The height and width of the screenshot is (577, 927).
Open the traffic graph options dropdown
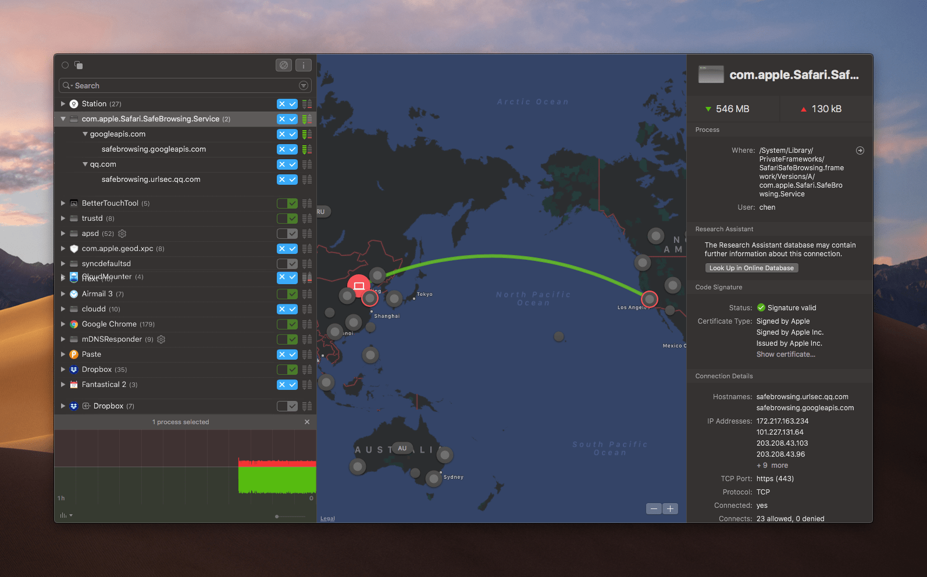(66, 515)
